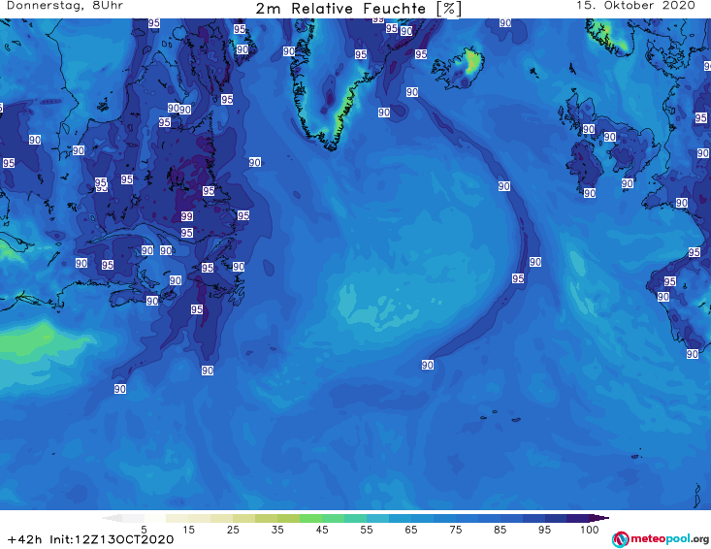Click the '75' tick label on the color scale

[456, 530]
